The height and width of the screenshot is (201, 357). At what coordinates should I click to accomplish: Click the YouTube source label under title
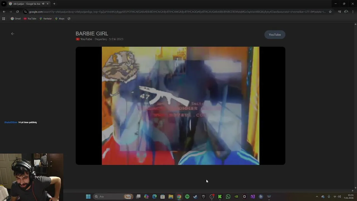tap(86, 39)
